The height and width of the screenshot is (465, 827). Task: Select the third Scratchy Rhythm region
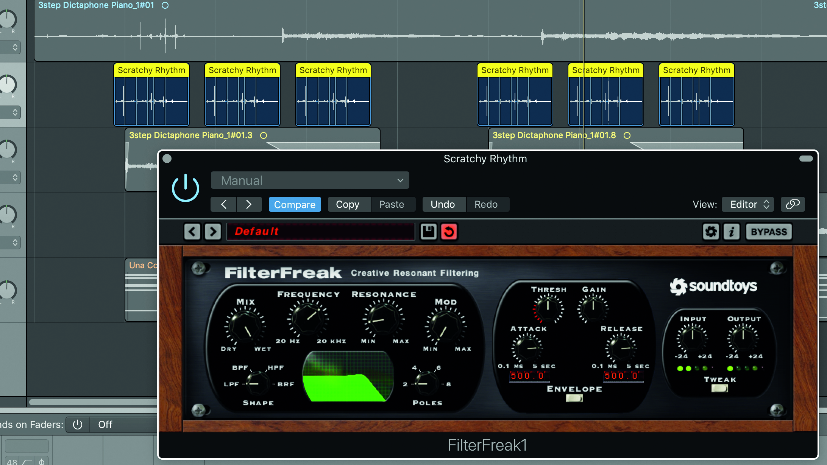(x=333, y=95)
